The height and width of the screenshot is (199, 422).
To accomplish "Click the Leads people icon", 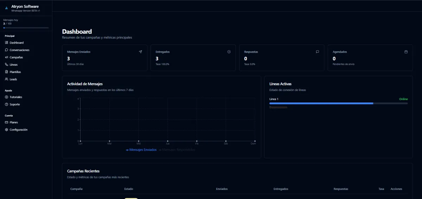I will point(6,79).
